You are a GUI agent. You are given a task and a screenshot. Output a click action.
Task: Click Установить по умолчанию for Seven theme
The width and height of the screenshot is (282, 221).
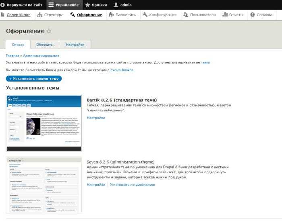click(x=132, y=185)
